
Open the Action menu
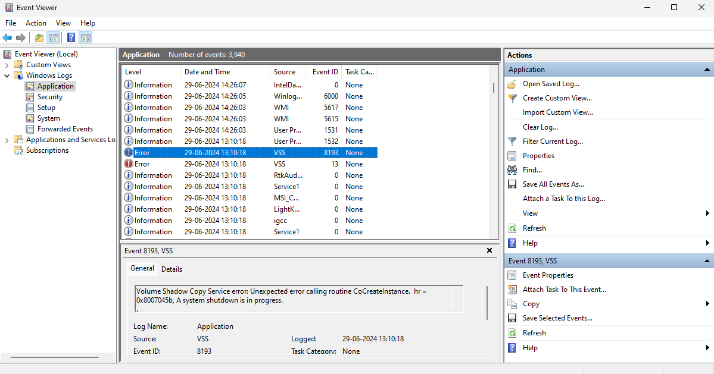coord(36,23)
